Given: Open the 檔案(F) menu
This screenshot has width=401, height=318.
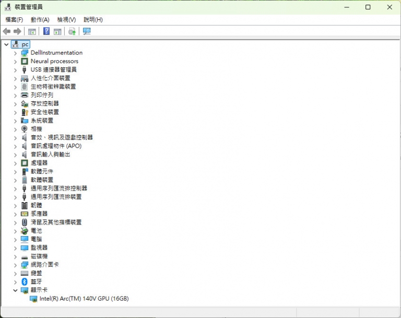Looking at the screenshot, I should click(x=14, y=20).
